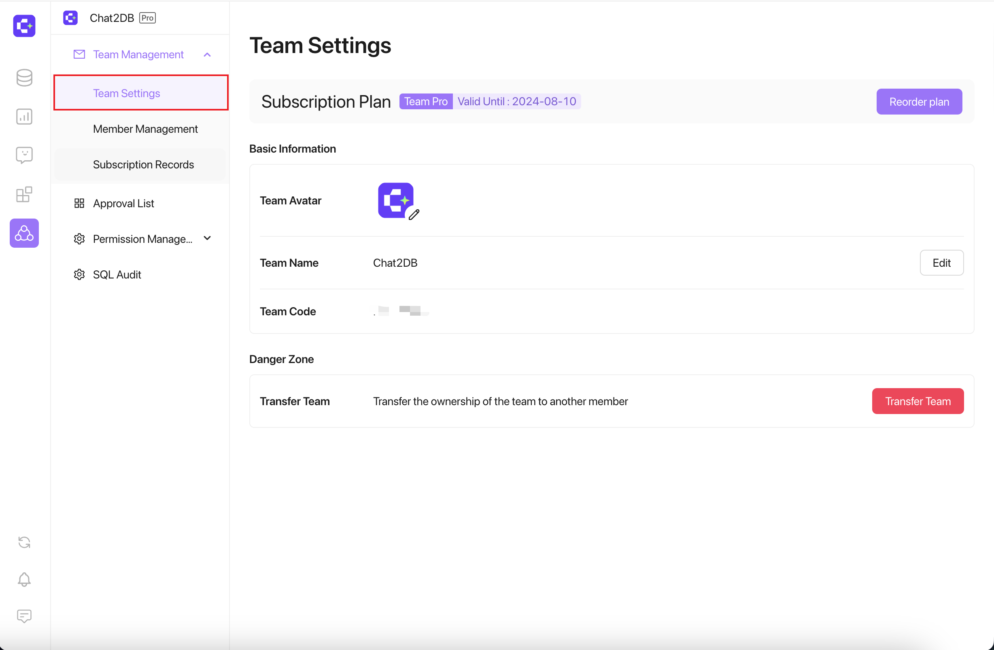Open Member Management
The image size is (994, 650).
click(x=141, y=129)
